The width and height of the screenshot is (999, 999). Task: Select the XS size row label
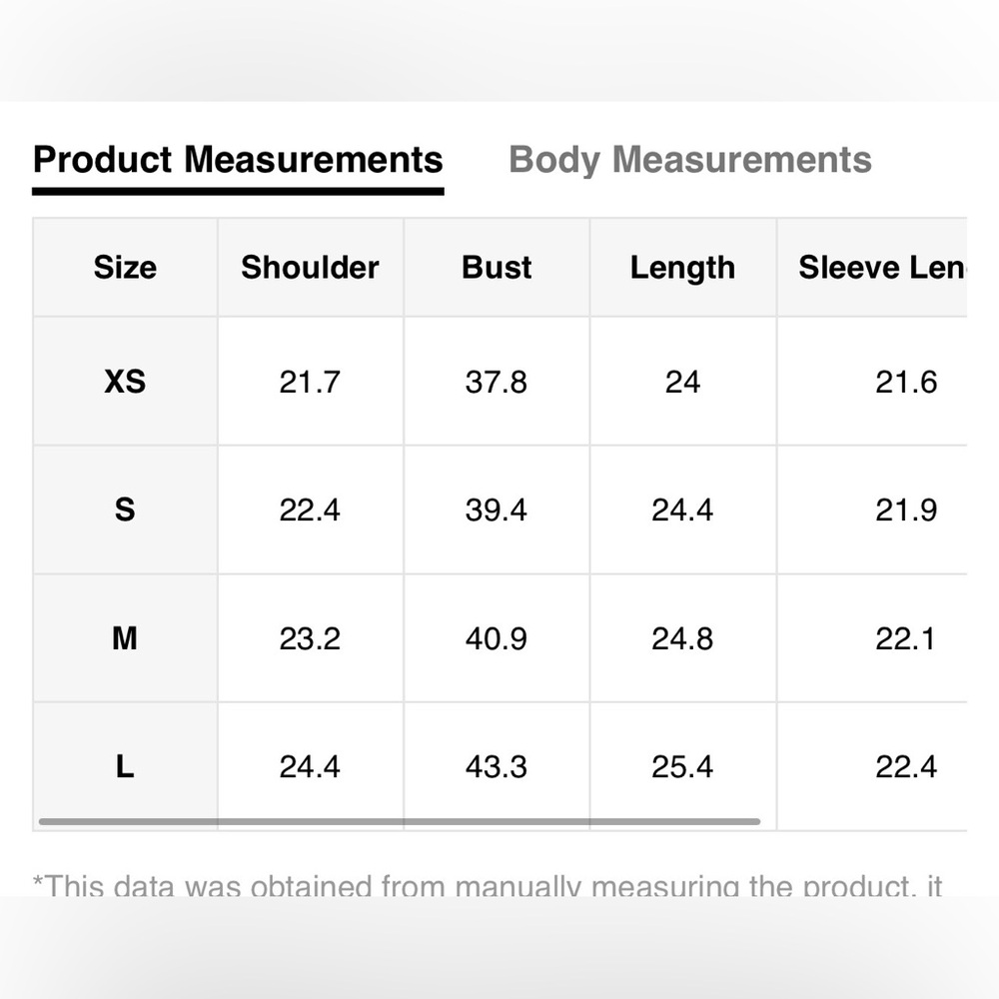125,382
